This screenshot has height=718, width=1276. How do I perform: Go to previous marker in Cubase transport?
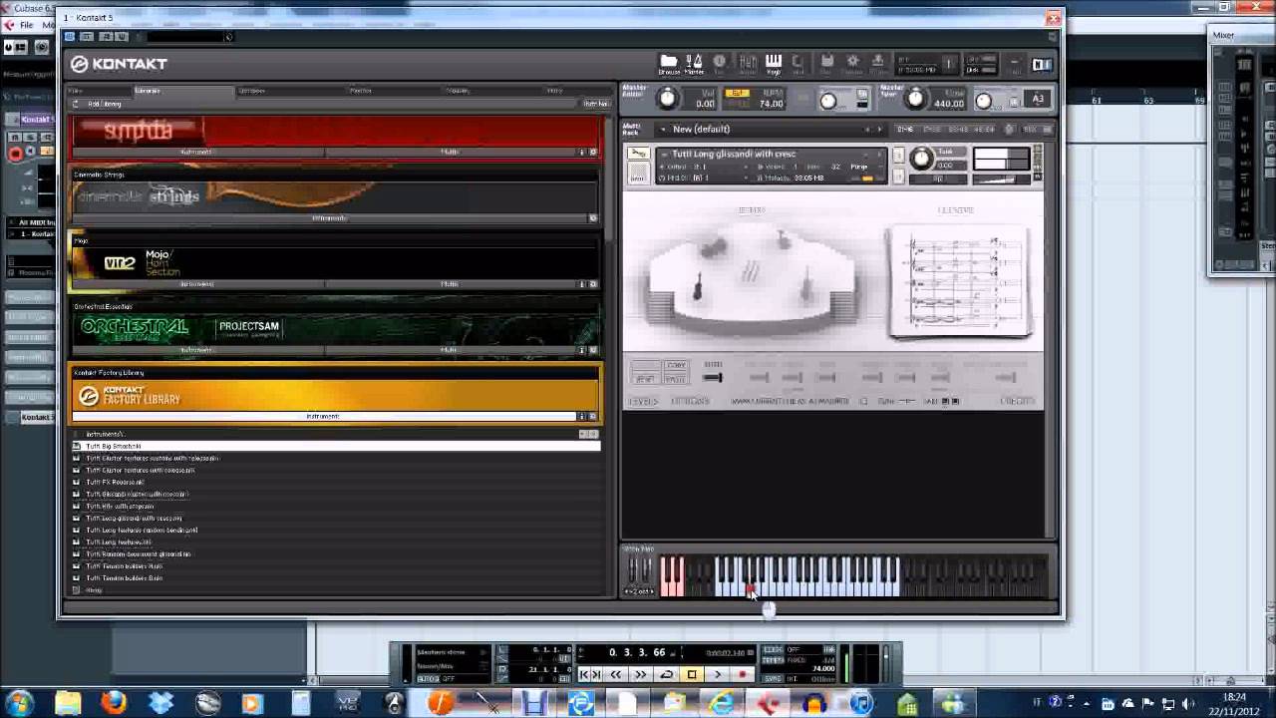pyautogui.click(x=584, y=675)
